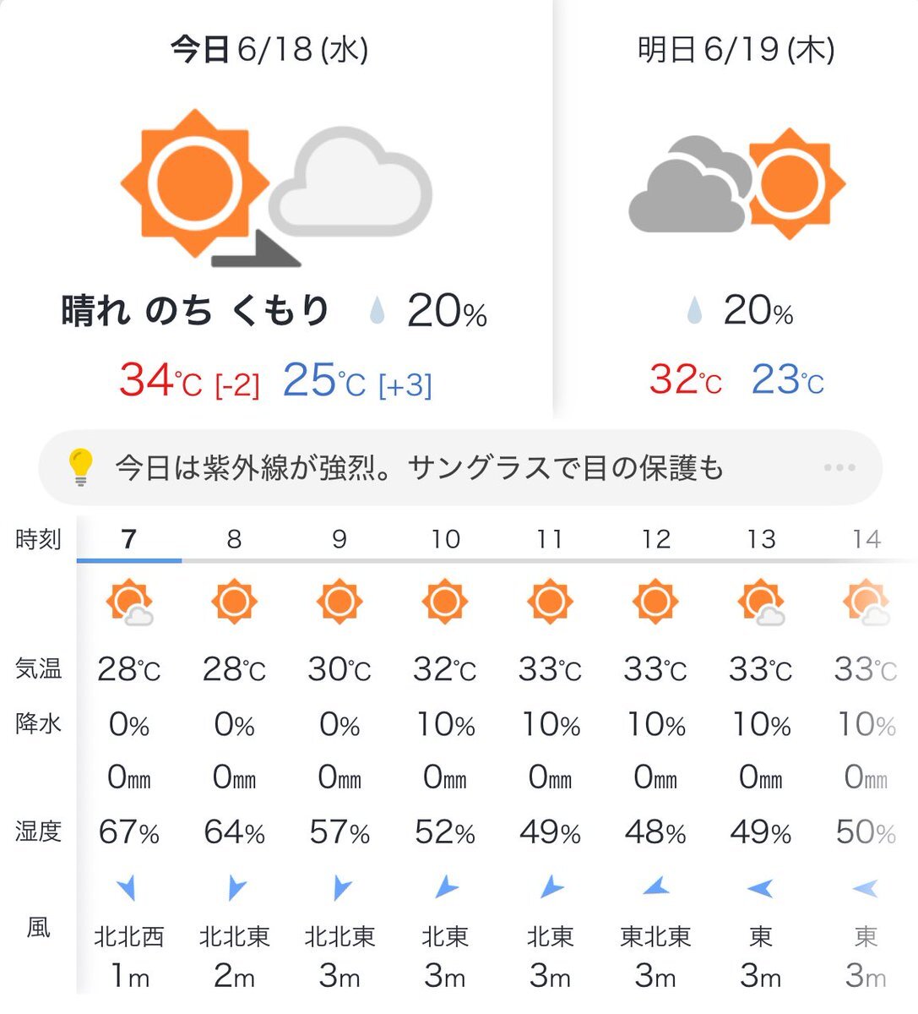Image resolution: width=918 pixels, height=1014 pixels.
Task: Tap tomorrow's raindrop precipitation icon
Action: pyautogui.click(x=694, y=311)
